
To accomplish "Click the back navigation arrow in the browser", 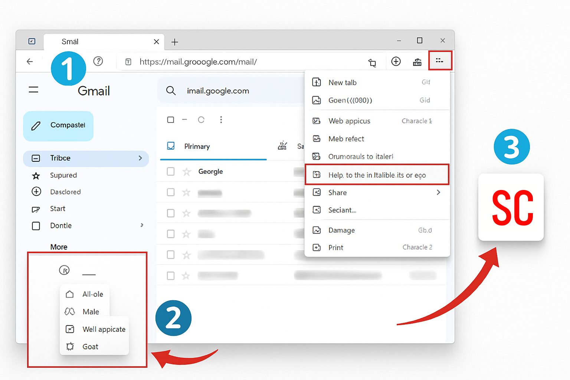I will [30, 62].
